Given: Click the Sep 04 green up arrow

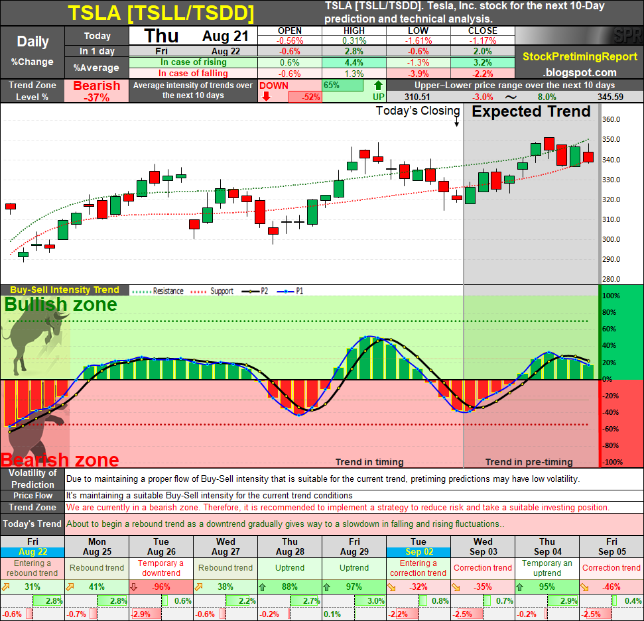Looking at the screenshot, I should pos(520,587).
